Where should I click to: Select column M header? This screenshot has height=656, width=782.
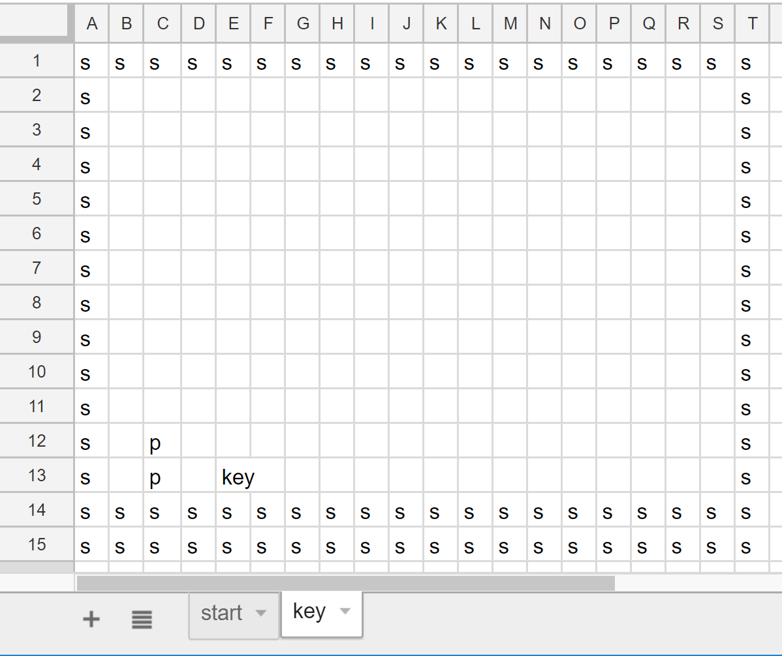[x=510, y=24]
